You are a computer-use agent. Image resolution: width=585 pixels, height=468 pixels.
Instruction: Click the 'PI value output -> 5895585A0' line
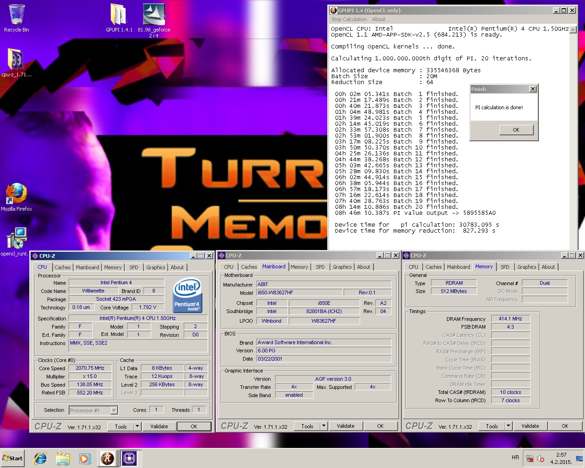tap(415, 213)
